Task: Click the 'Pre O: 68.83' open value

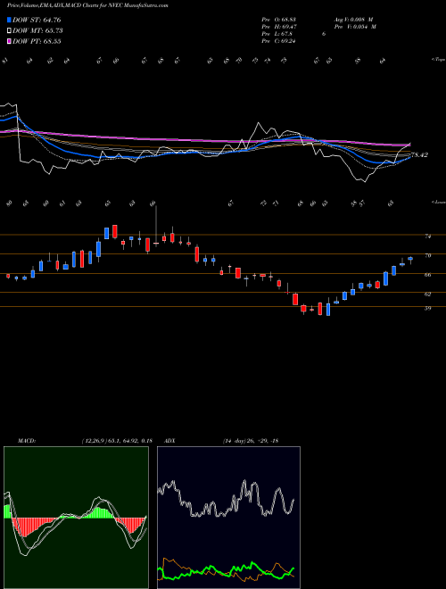Action: tap(278, 20)
